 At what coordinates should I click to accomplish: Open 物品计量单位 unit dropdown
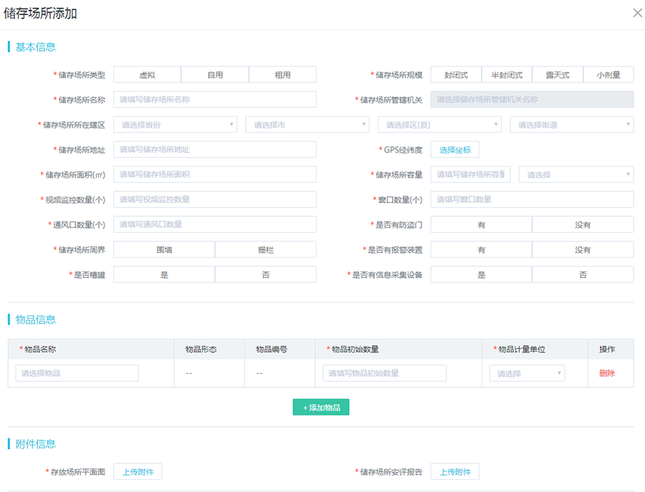[x=527, y=373]
